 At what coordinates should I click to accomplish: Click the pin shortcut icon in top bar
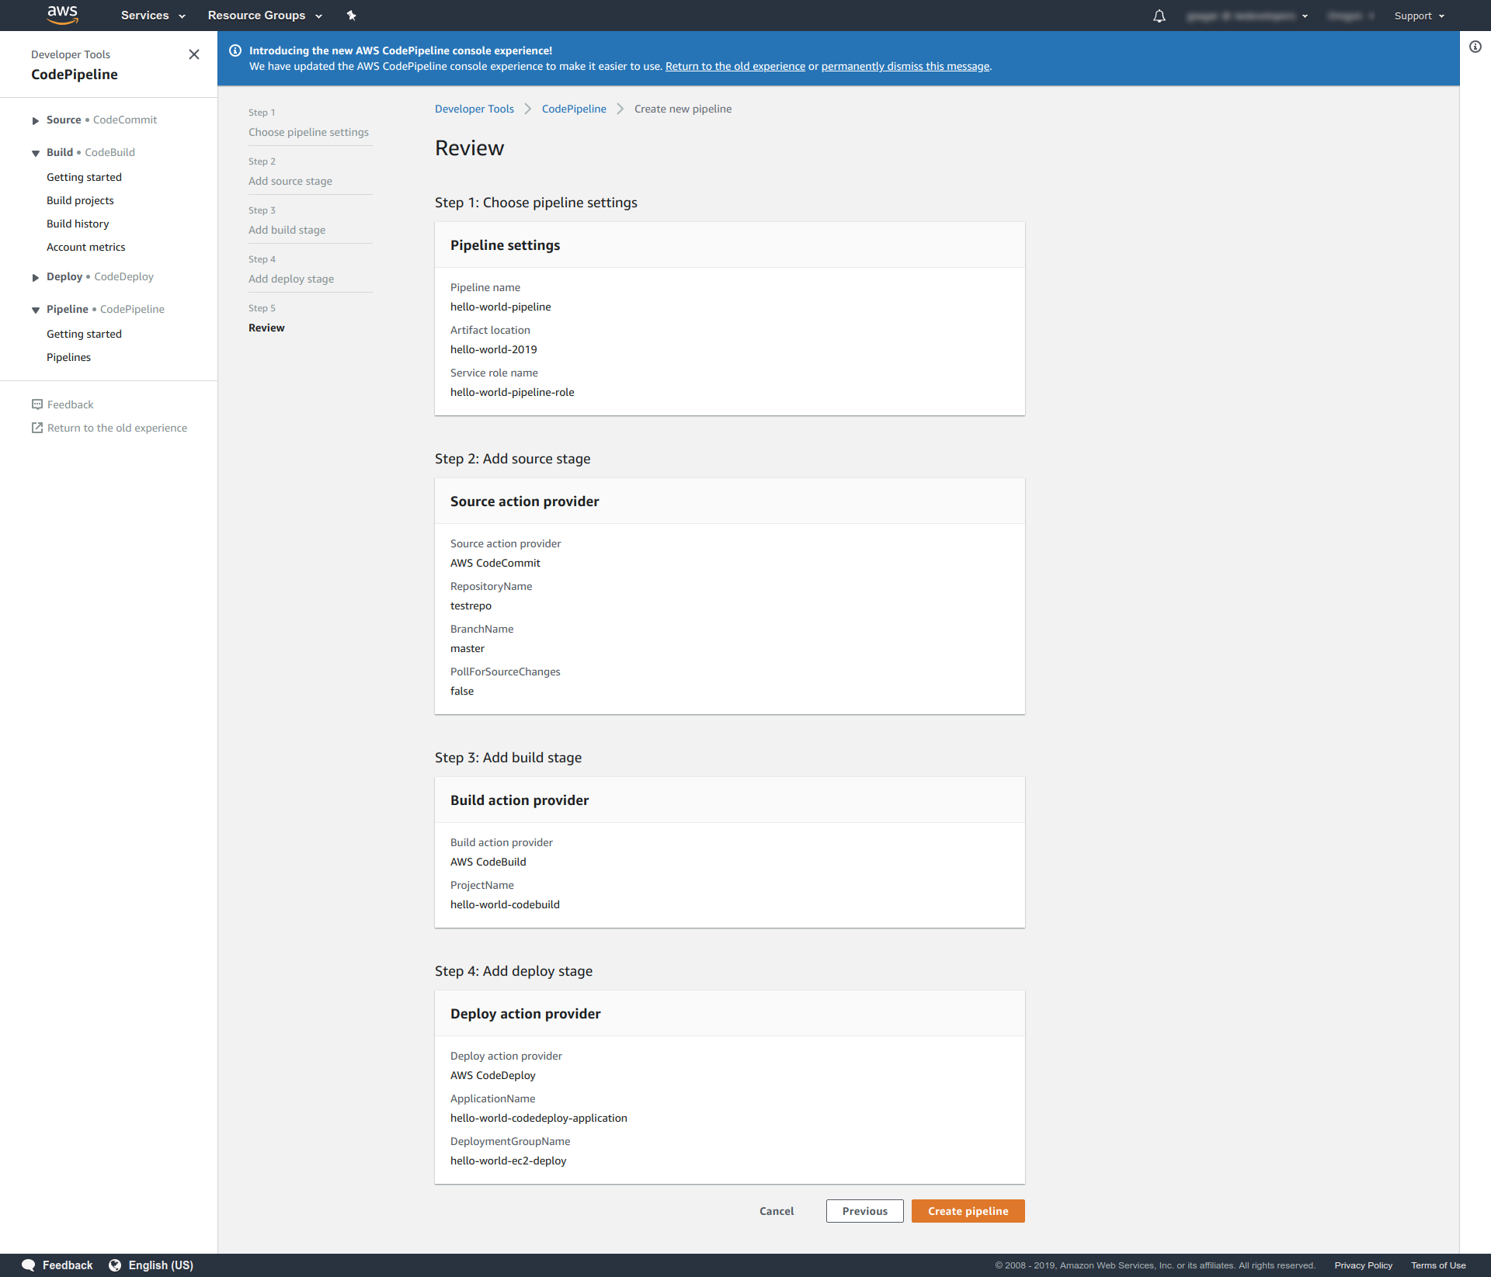click(351, 16)
